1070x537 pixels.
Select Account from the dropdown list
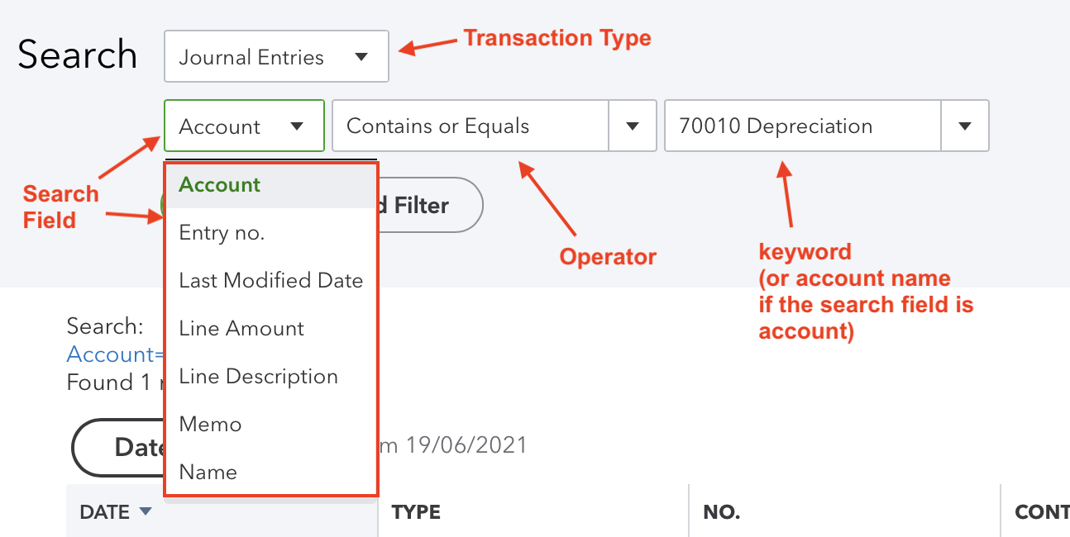click(x=220, y=185)
